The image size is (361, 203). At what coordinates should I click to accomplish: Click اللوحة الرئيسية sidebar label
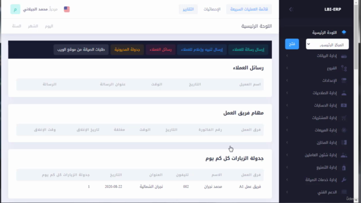pyautogui.click(x=324, y=33)
